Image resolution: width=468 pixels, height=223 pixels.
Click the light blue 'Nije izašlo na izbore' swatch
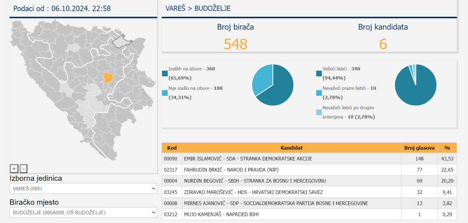[x=165, y=93]
